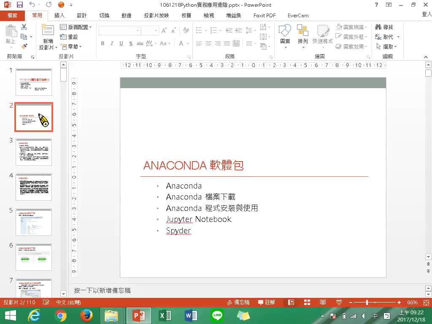Open the 排列 arrange menu

pyautogui.click(x=303, y=37)
